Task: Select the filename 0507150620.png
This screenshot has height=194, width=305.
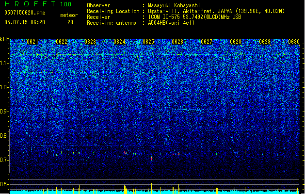Action: tap(25, 13)
